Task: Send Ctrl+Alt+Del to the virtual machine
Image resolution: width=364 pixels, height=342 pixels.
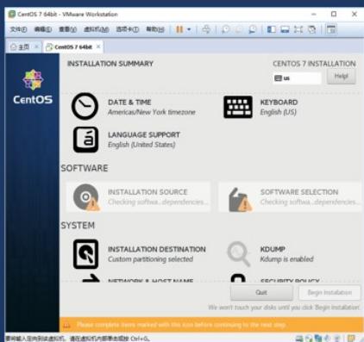Action: [x=206, y=29]
